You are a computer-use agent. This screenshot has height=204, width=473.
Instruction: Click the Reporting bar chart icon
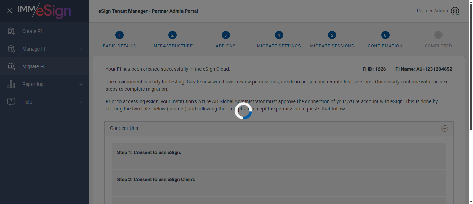click(x=11, y=84)
